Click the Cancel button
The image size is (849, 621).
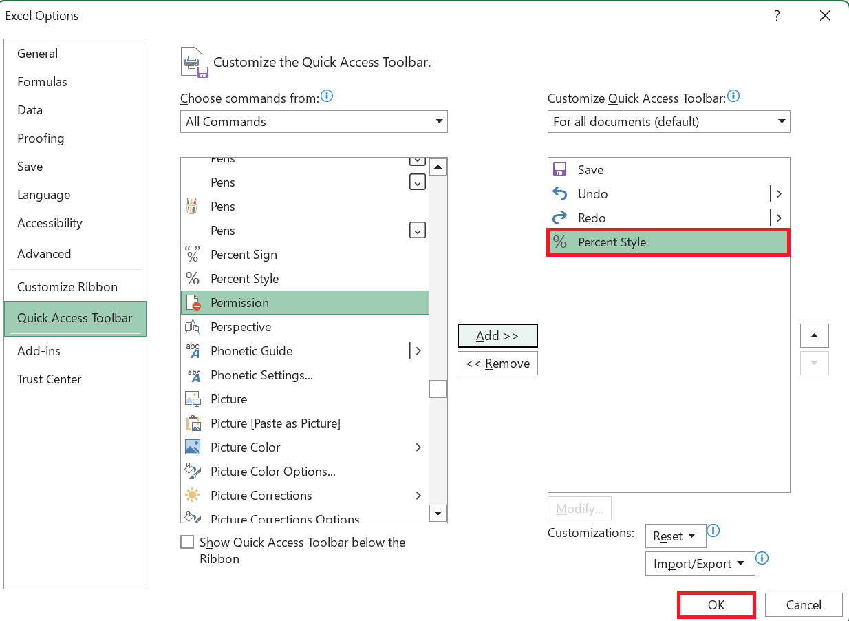tap(804, 605)
